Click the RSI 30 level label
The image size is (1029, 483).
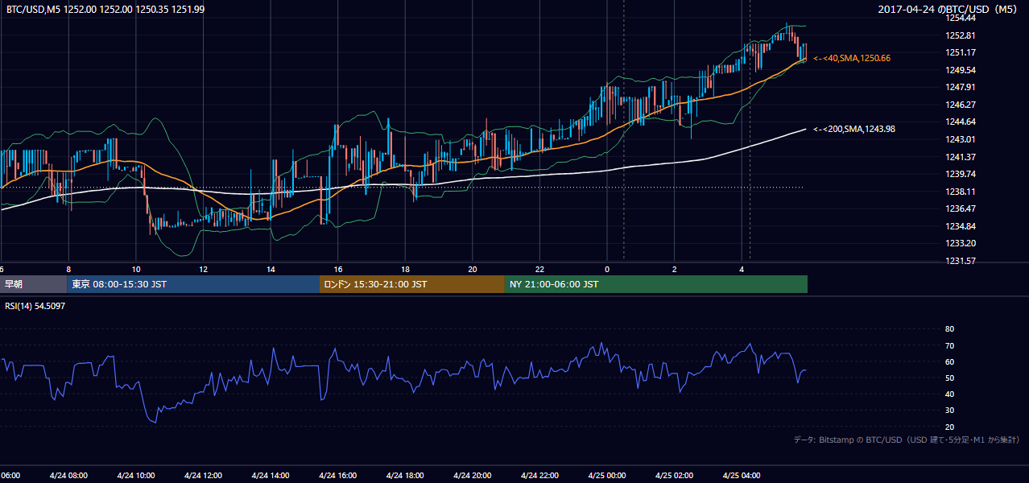[949, 411]
